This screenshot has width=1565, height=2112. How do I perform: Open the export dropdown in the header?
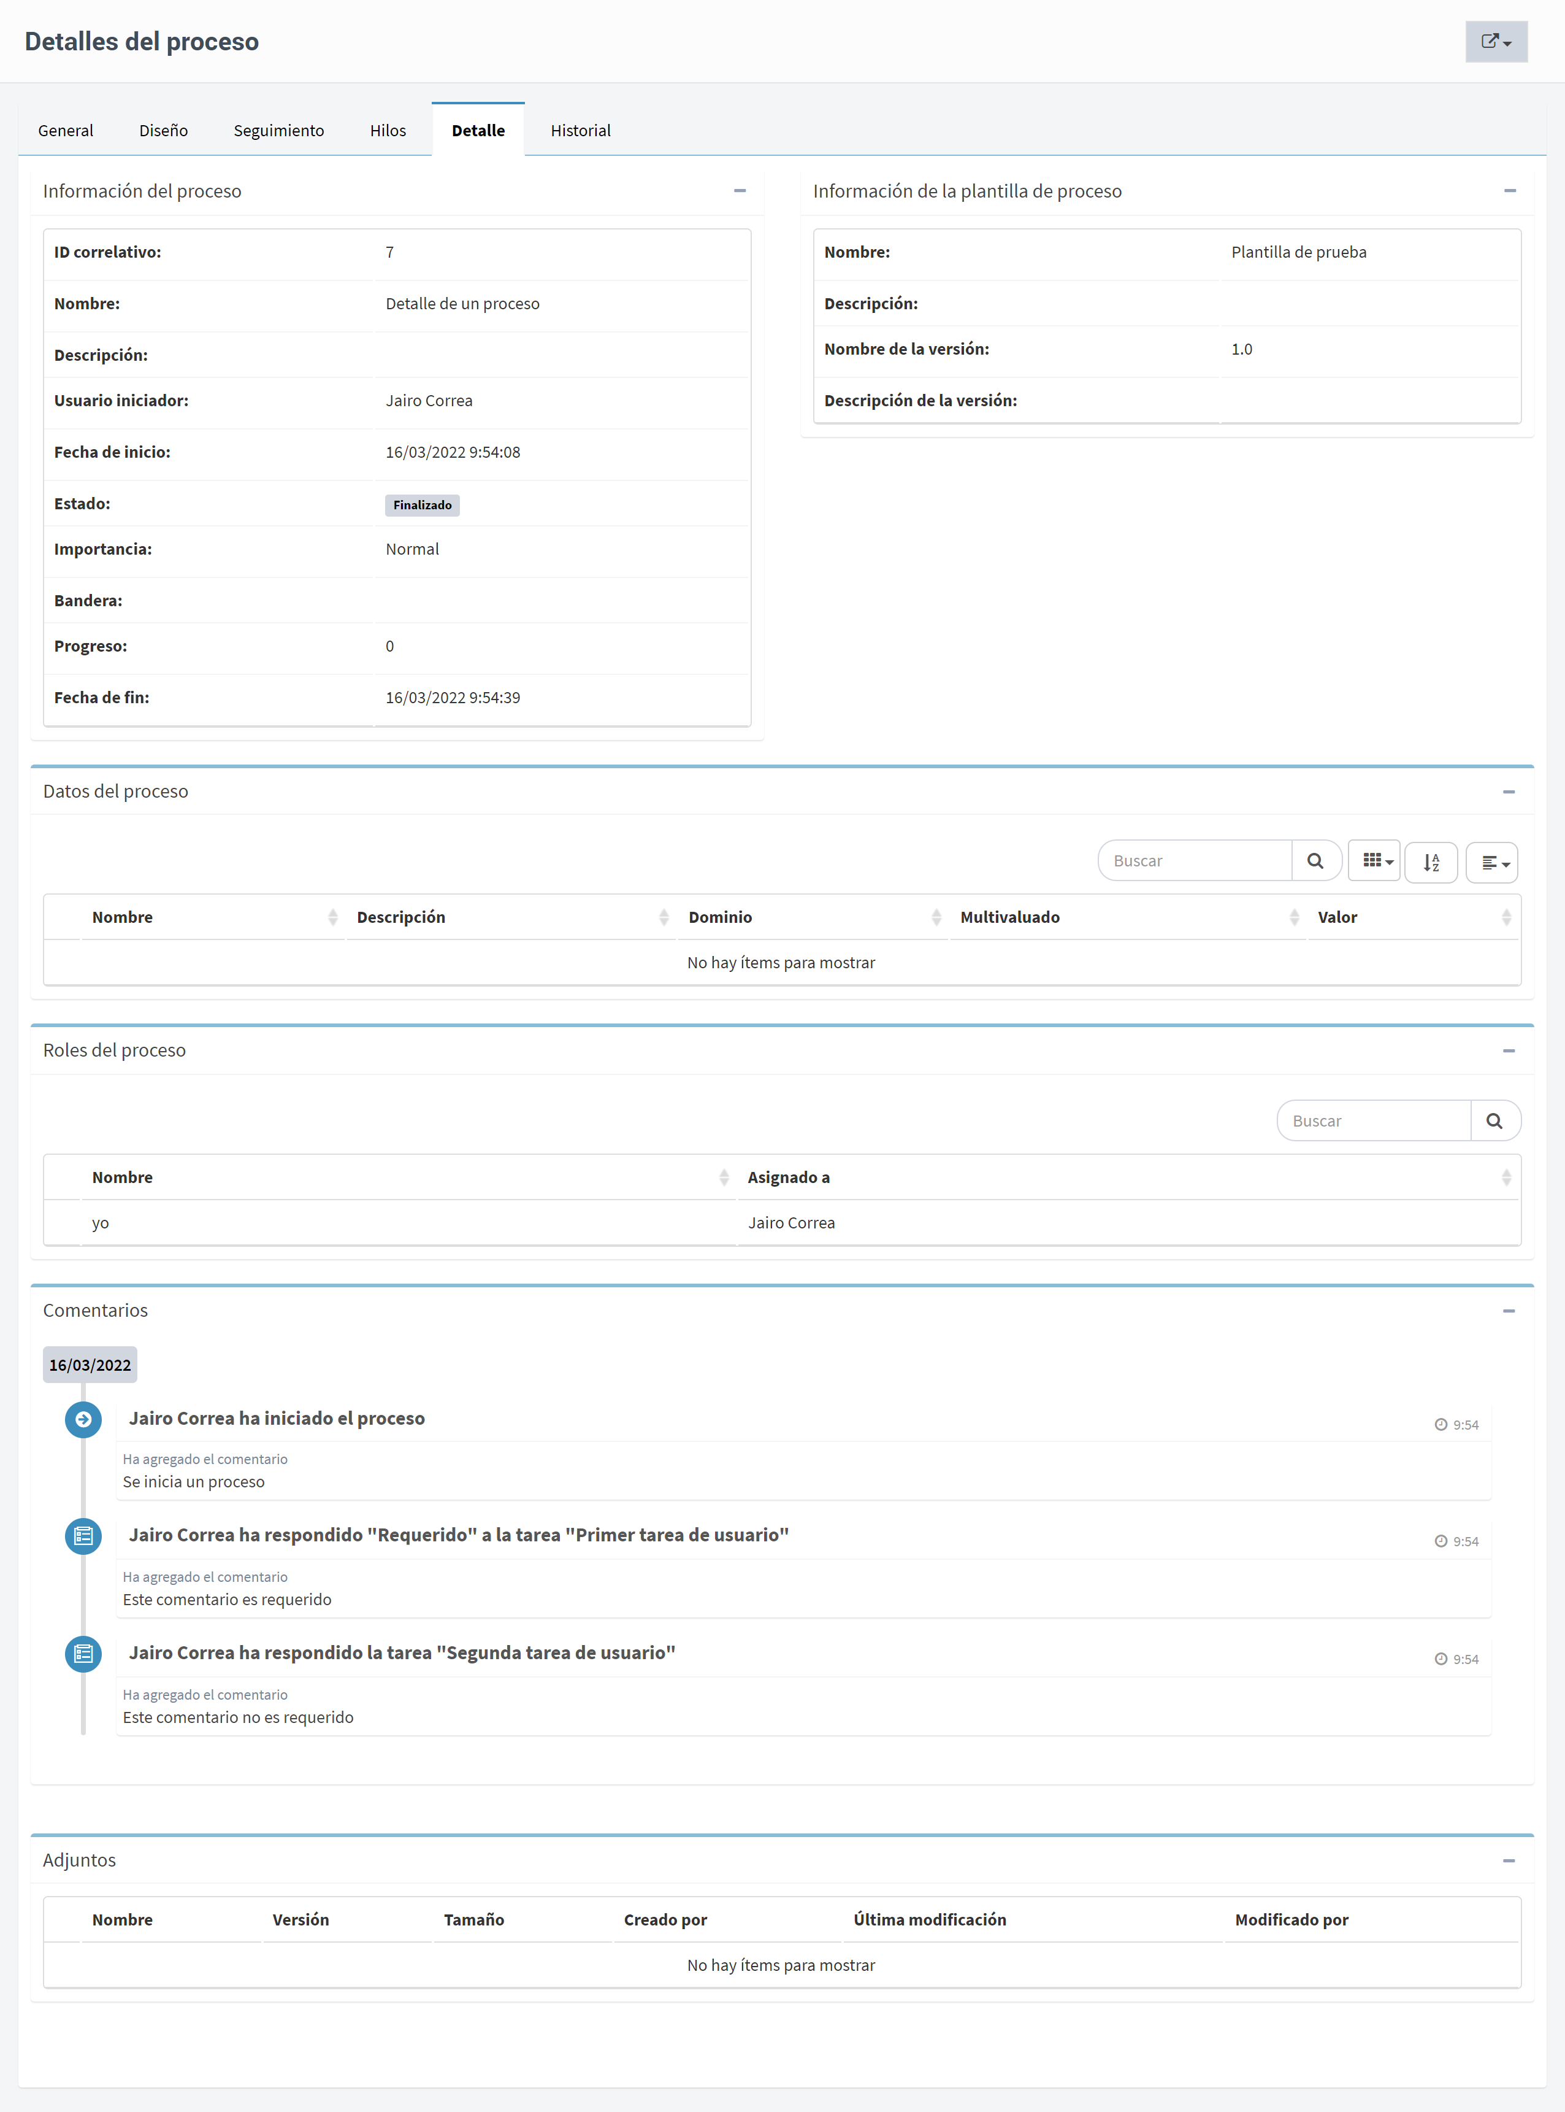tap(1495, 42)
